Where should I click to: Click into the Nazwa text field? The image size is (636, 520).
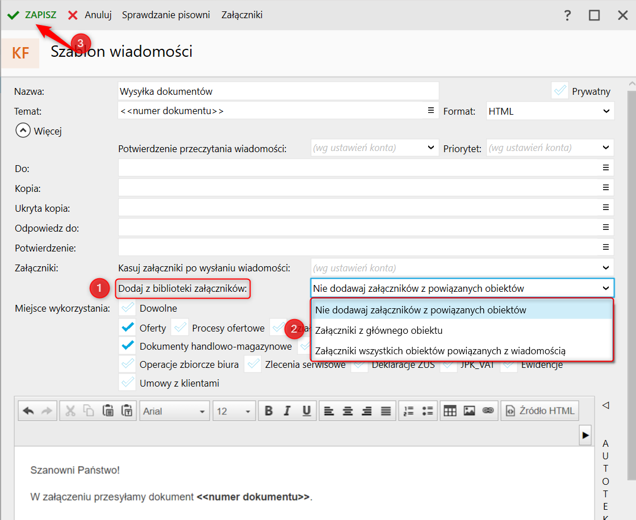278,91
